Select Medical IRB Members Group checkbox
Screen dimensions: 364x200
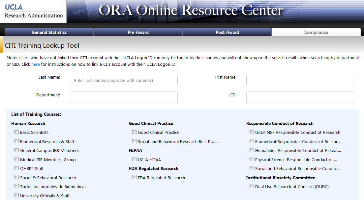tap(16, 159)
